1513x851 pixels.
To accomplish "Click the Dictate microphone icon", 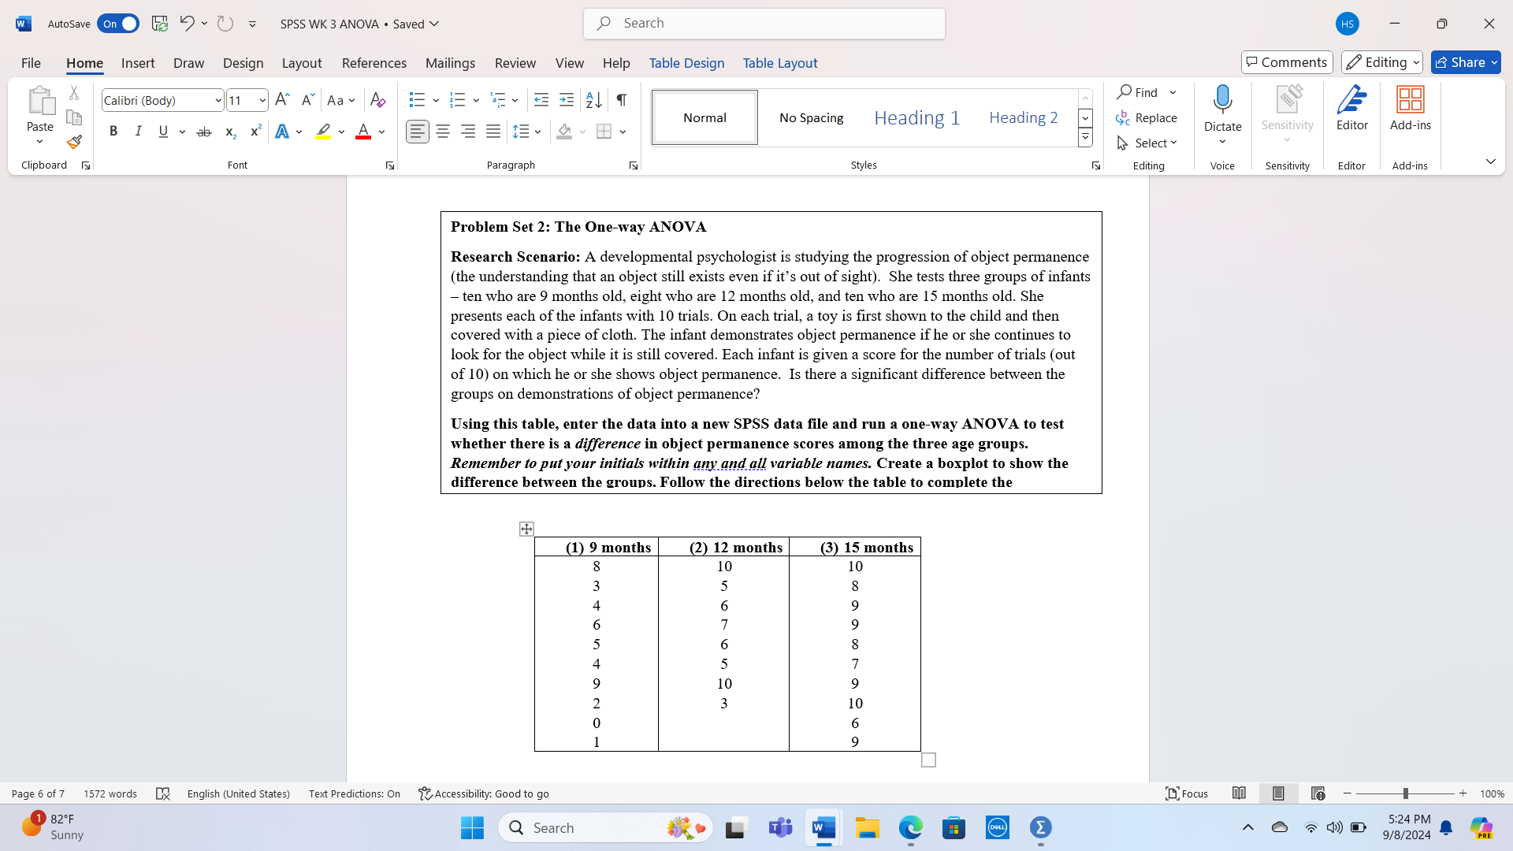I will point(1222,100).
